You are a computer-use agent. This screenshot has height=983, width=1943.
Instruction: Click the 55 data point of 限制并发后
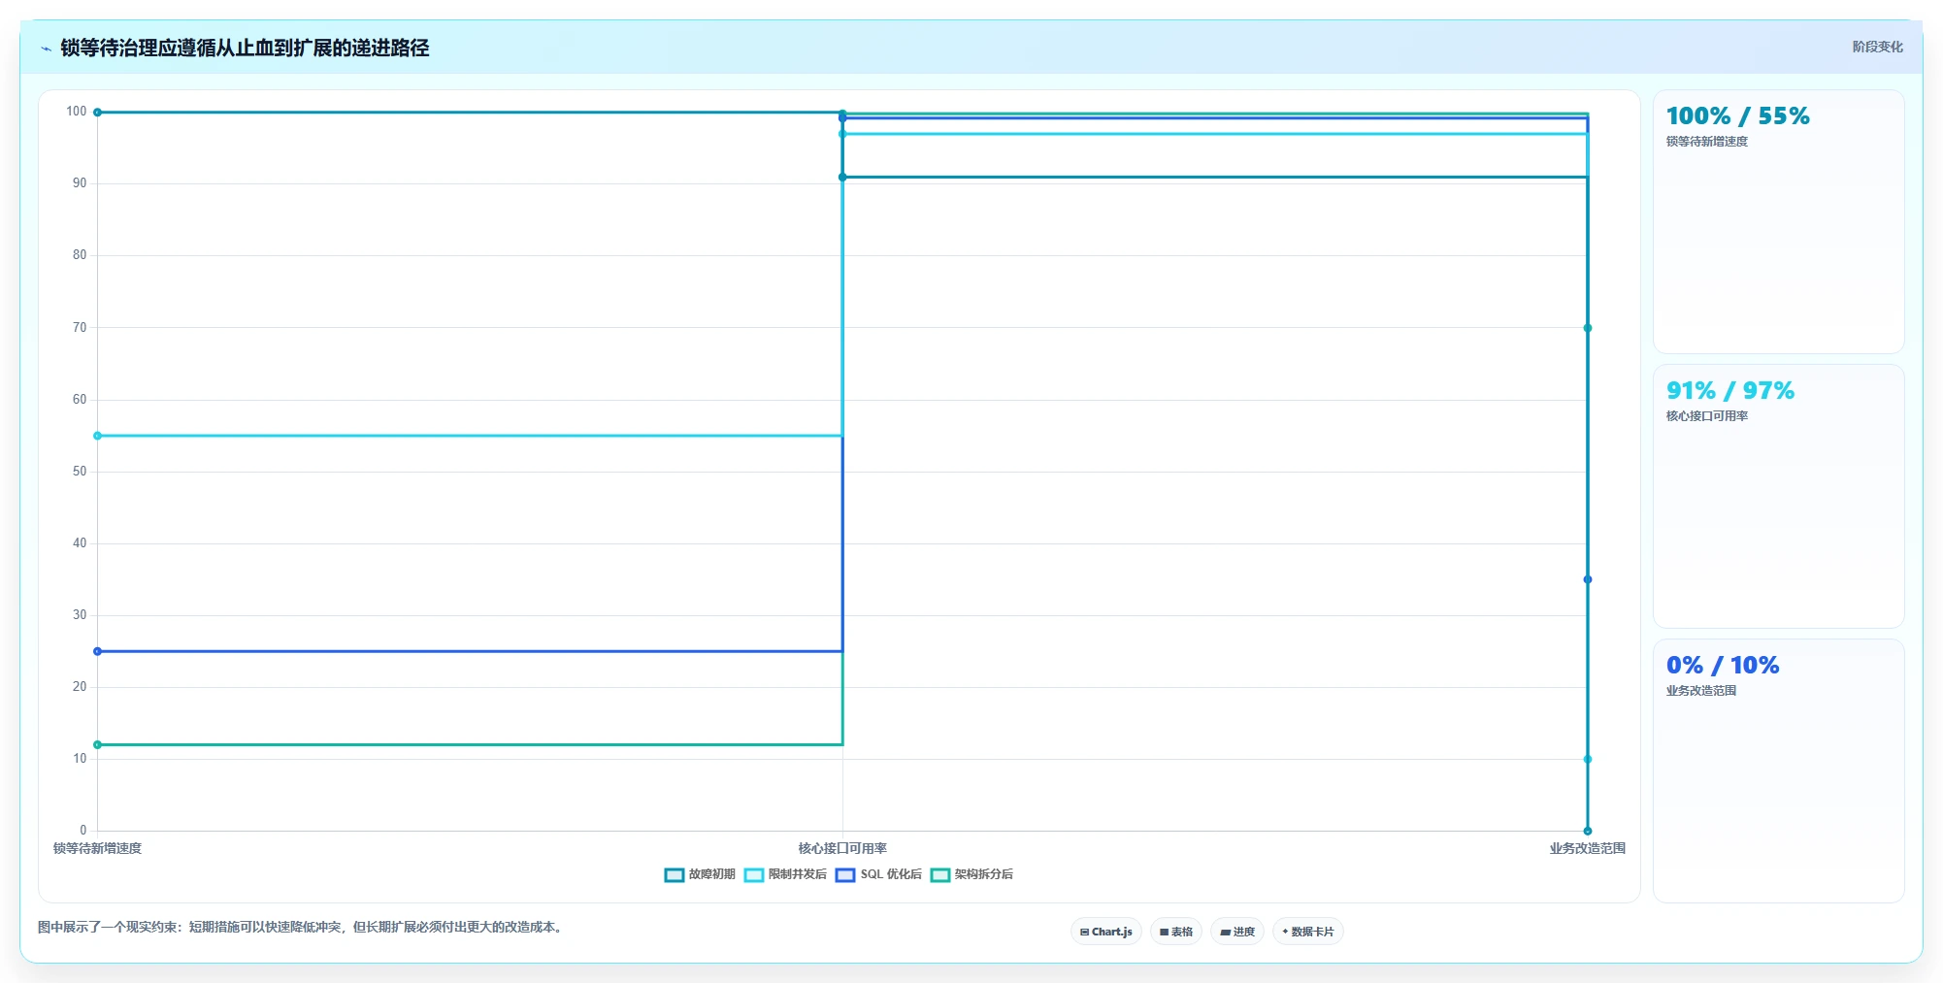(x=97, y=436)
